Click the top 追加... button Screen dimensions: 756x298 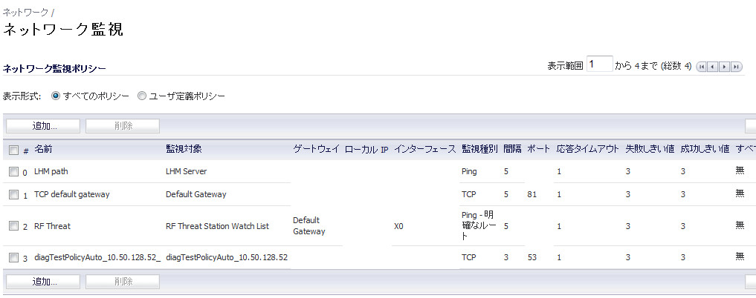pos(43,126)
